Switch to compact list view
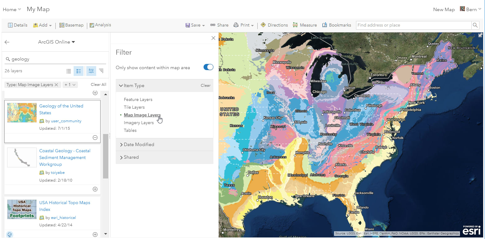 coord(69,71)
